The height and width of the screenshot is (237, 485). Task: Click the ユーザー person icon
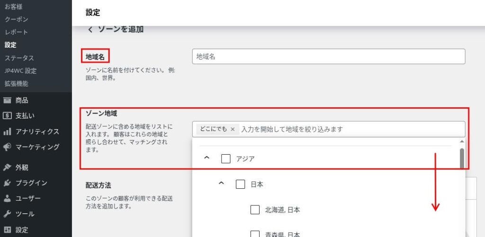pos(7,198)
